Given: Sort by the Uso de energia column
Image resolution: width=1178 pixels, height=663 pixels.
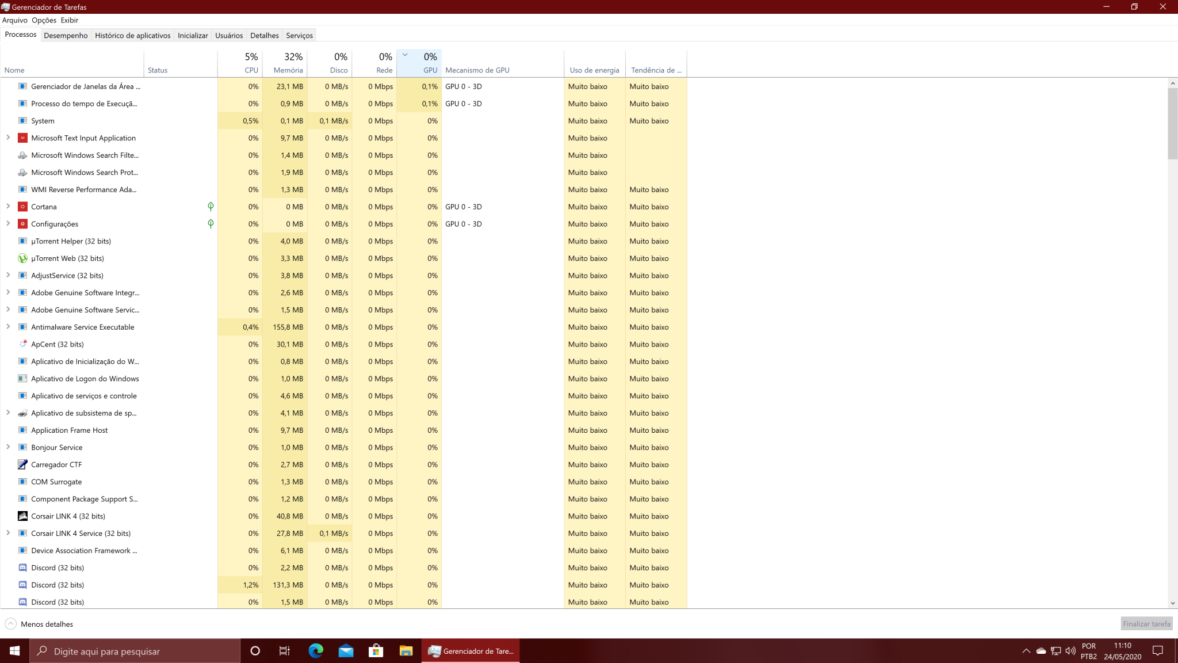Looking at the screenshot, I should coord(595,63).
